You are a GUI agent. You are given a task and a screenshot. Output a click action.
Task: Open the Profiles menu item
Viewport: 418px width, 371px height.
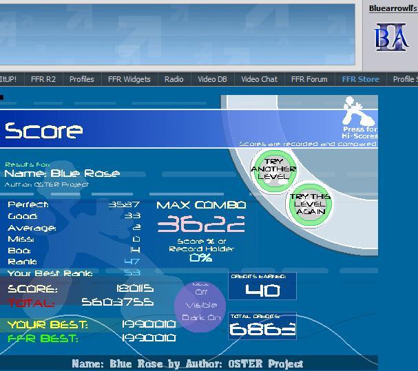(81, 79)
